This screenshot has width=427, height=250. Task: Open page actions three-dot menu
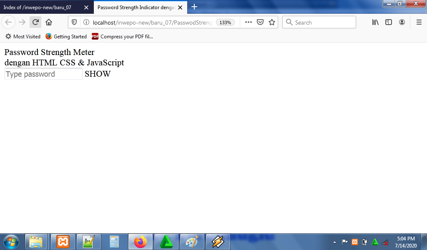pyautogui.click(x=249, y=22)
